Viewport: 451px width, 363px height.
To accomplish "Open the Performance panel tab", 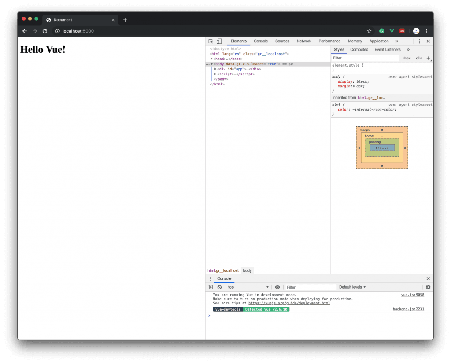I will coord(329,41).
